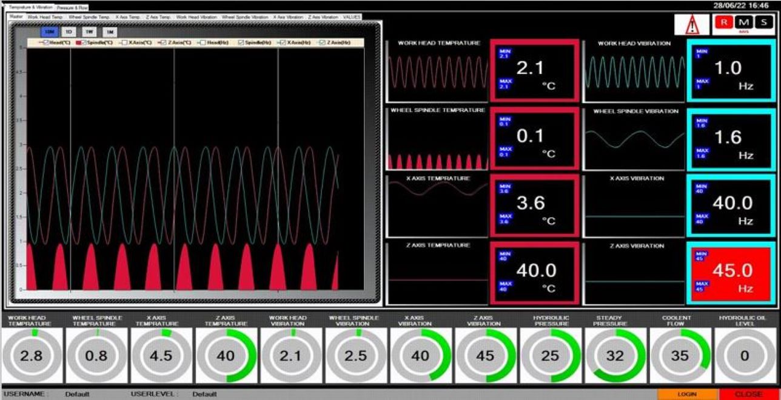Screen dimensions: 781x400
Task: Select the 1W time range button
Action: click(x=89, y=32)
